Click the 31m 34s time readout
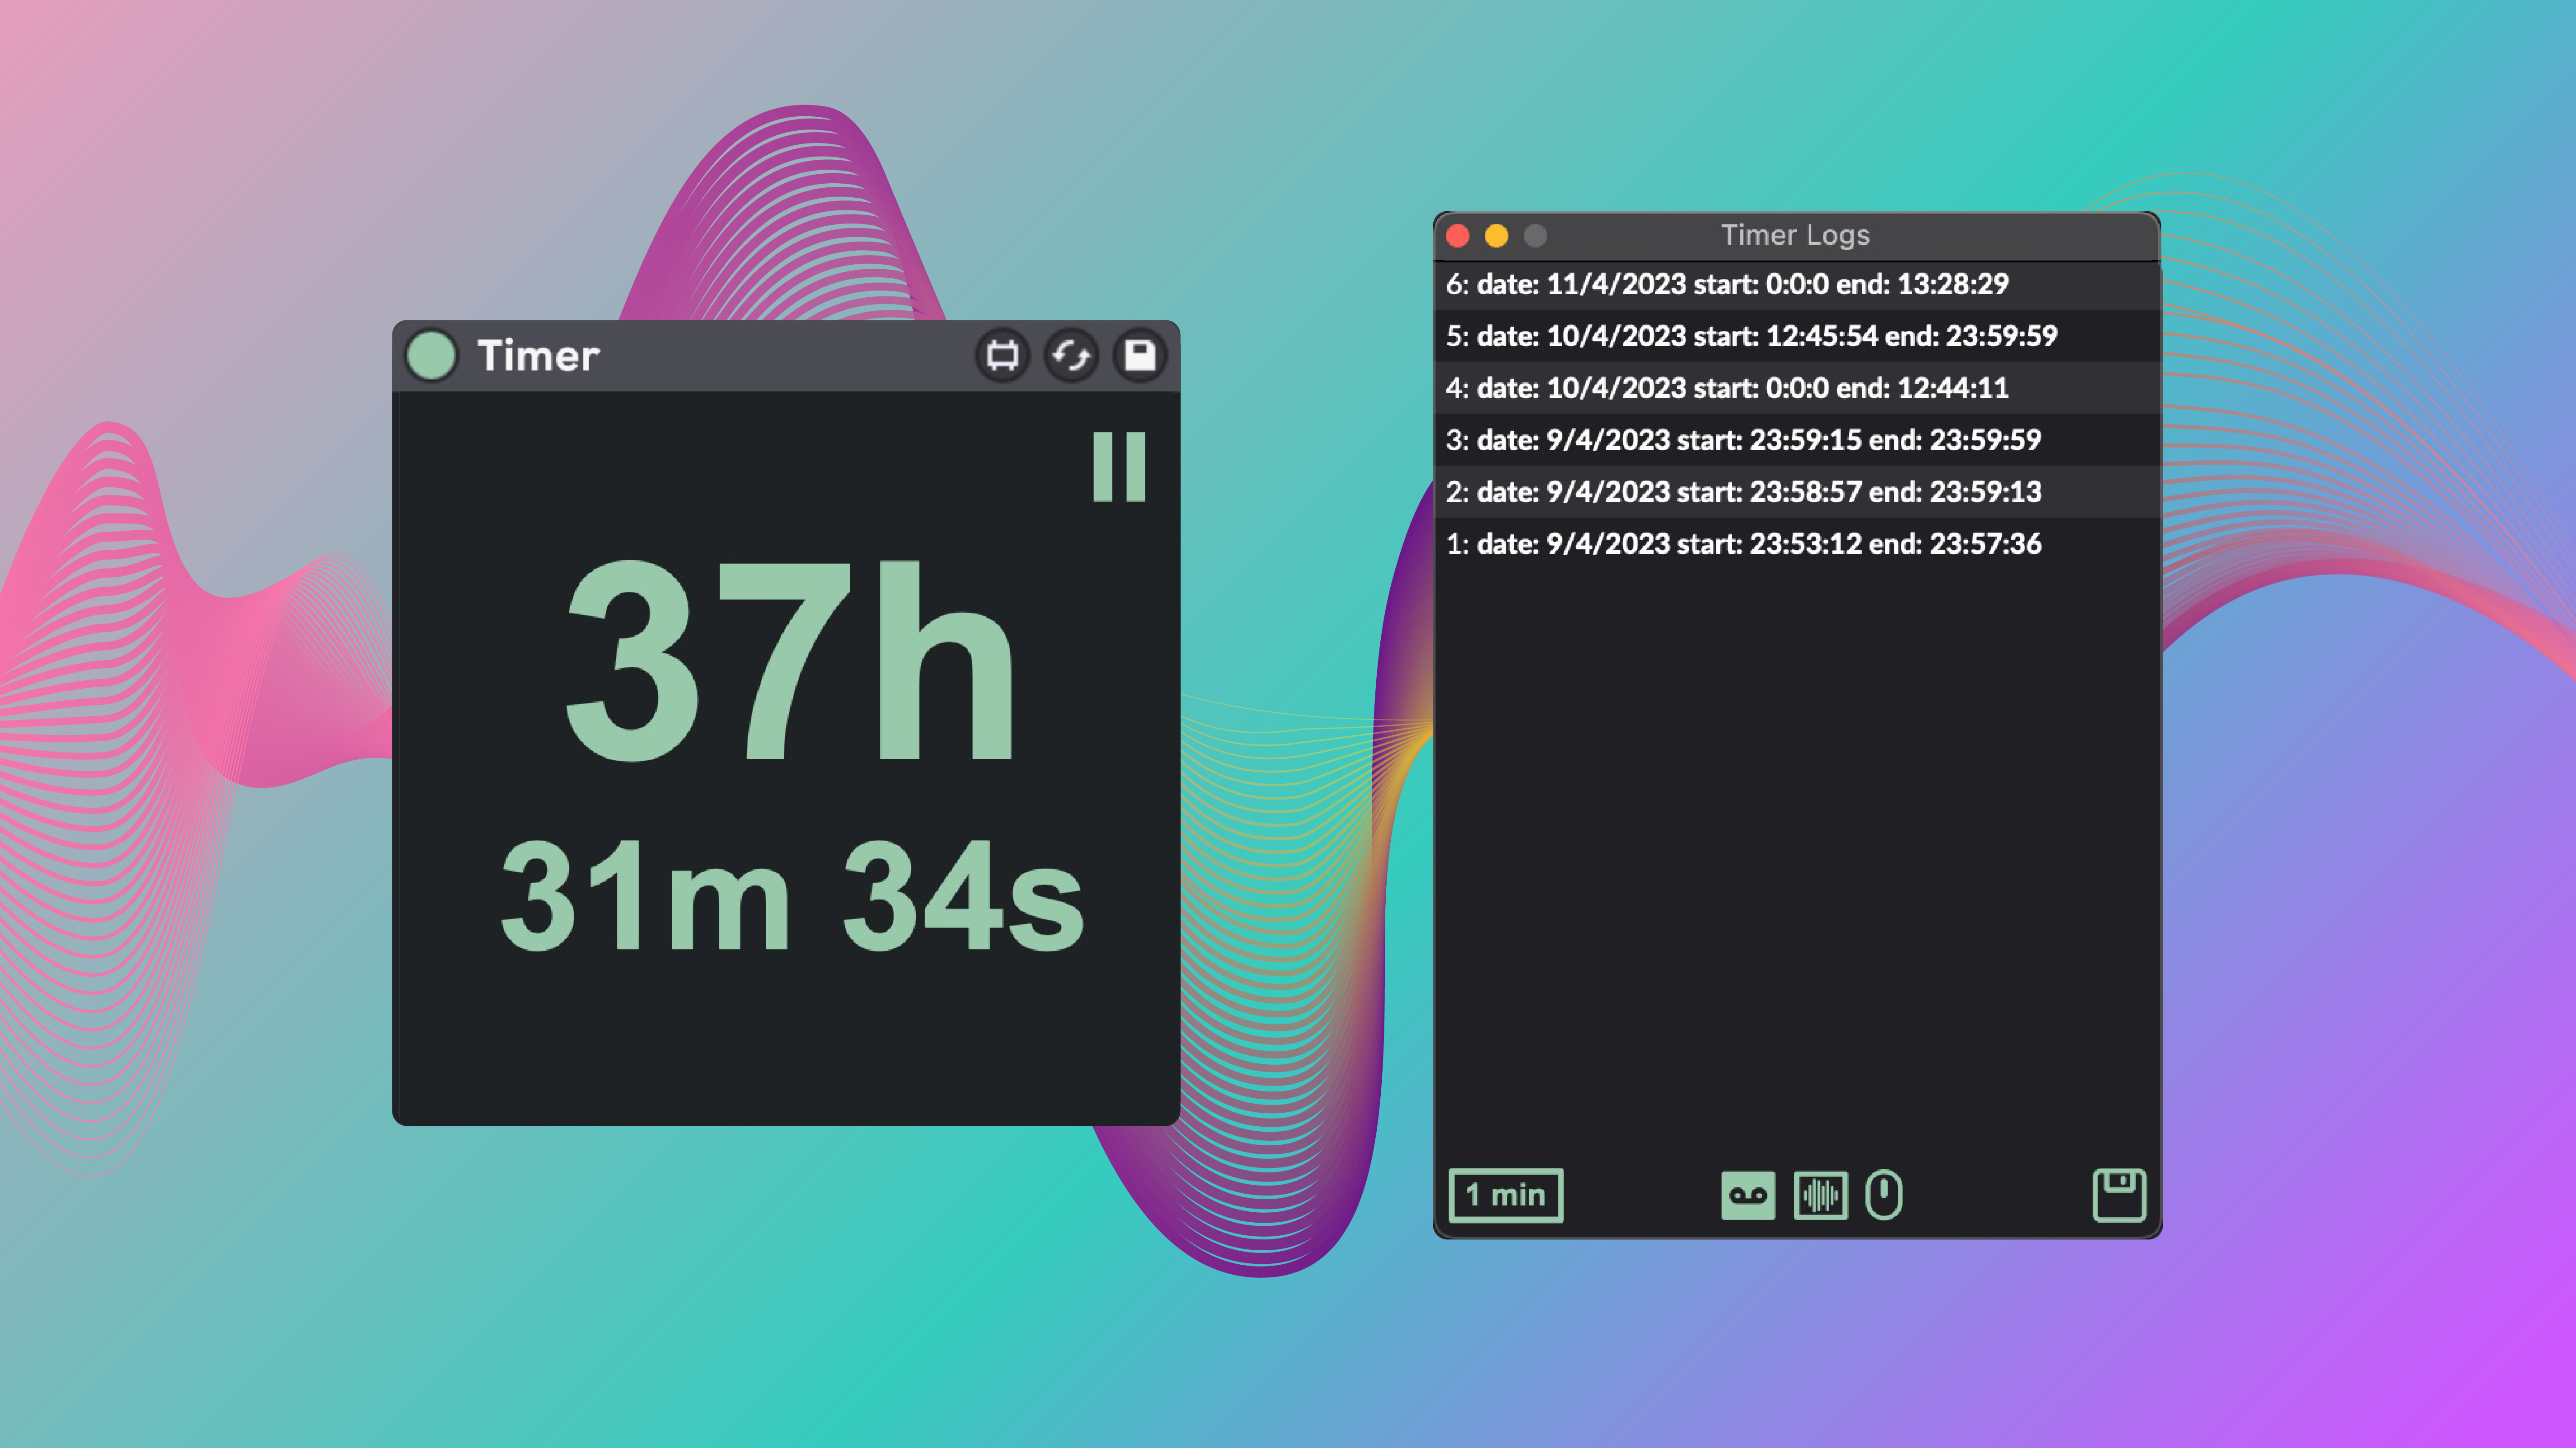The height and width of the screenshot is (1448, 2576). click(x=792, y=895)
